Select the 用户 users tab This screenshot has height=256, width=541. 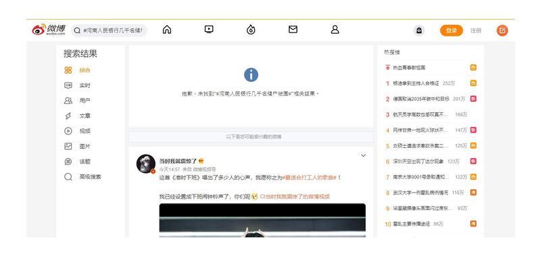tap(85, 101)
